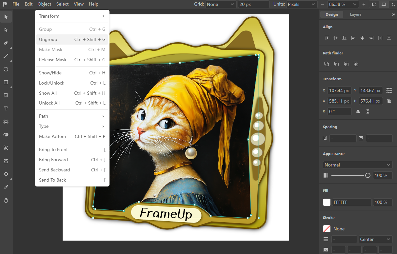Choose the Ellipse shape tool

6,69
